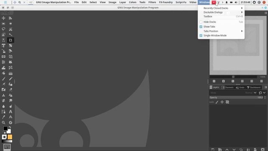Image resolution: width=268 pixels, height=151 pixels.
Task: Expand the Tabs Position submenu
Action: click(x=221, y=31)
